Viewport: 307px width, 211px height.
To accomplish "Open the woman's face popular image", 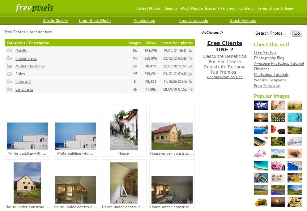I will pyautogui.click(x=278, y=105).
